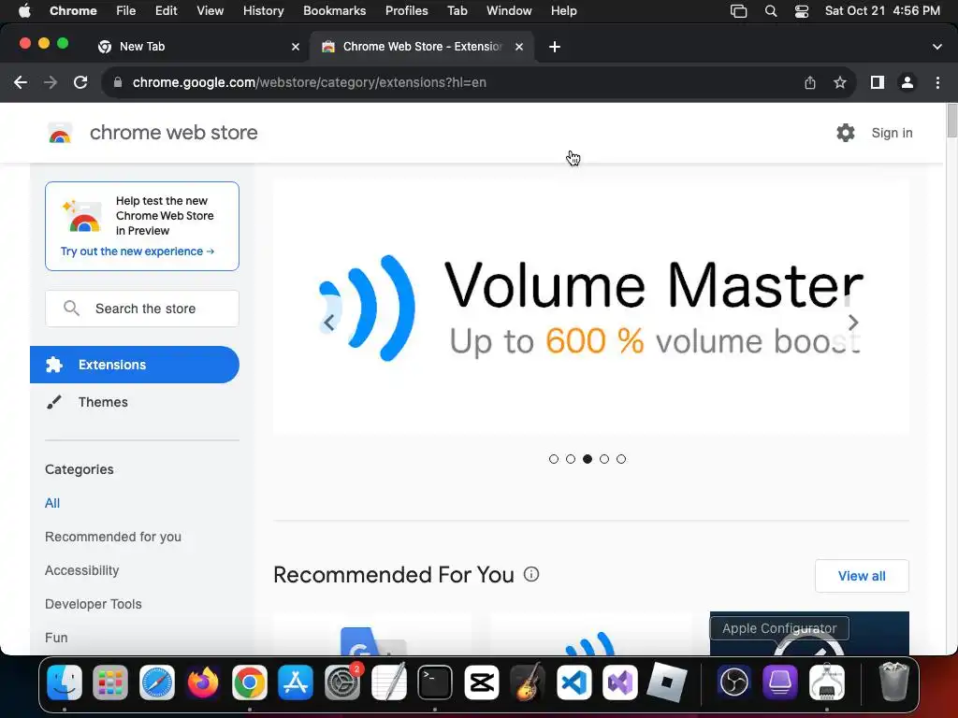Open the tab search chevron
Screen dimensions: 958x718
(x=937, y=47)
